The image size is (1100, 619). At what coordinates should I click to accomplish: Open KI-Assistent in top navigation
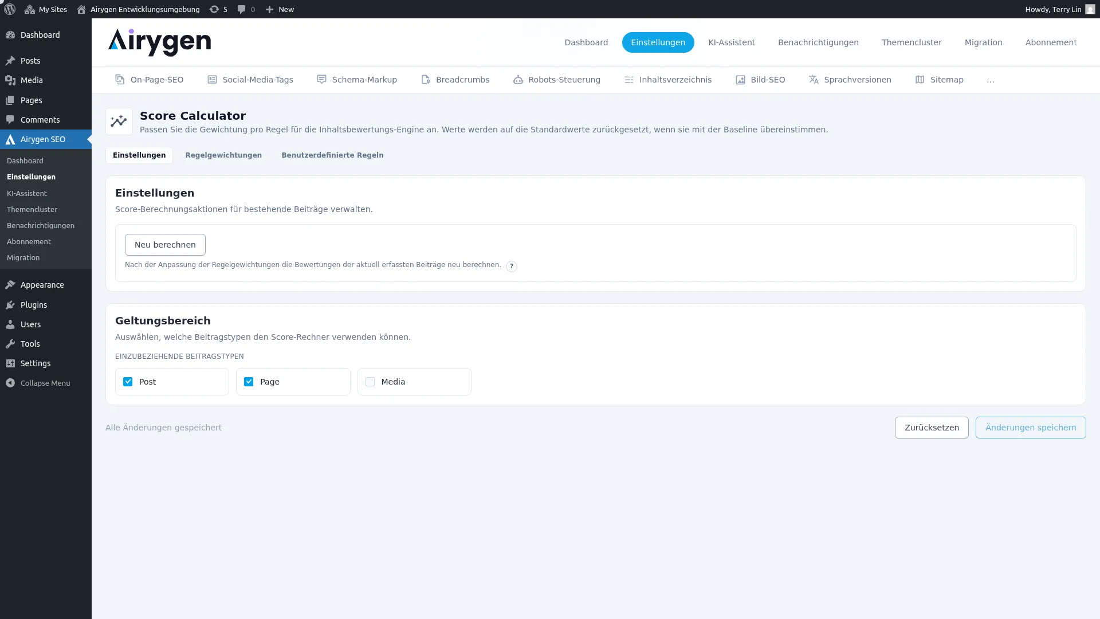[732, 42]
